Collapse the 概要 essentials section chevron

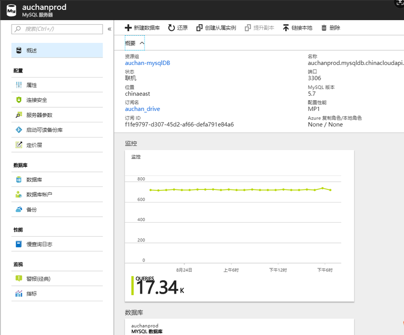142,43
